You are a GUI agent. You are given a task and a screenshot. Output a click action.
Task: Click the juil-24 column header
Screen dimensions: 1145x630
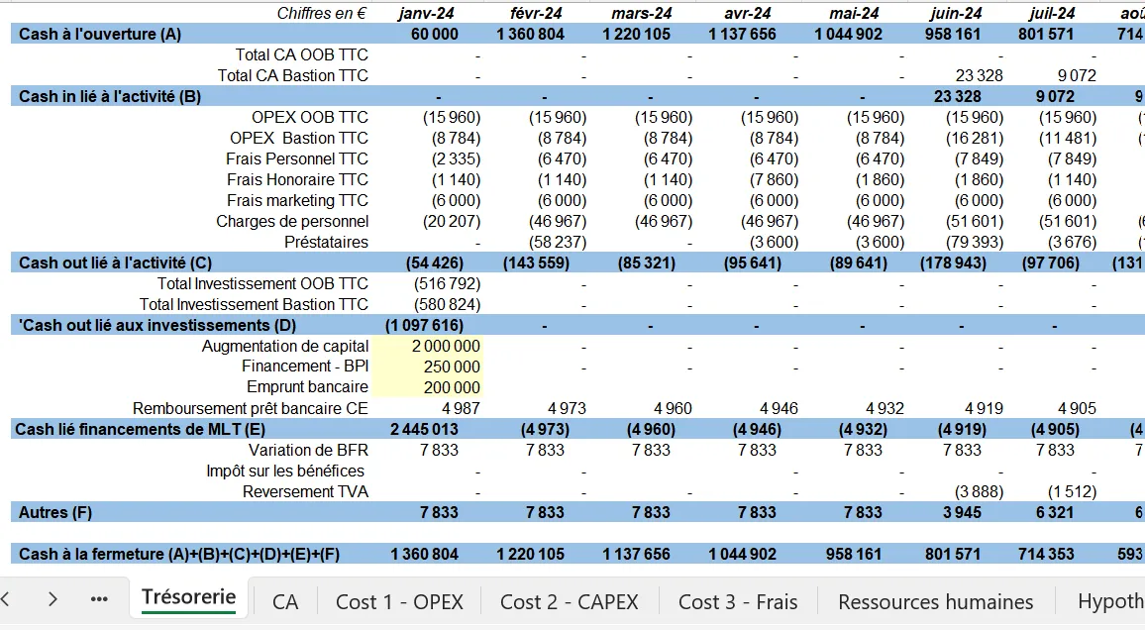click(x=1052, y=13)
